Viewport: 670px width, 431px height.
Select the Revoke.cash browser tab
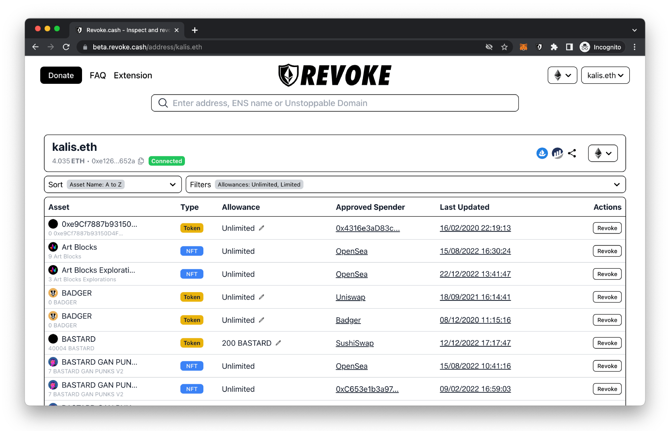tap(127, 30)
